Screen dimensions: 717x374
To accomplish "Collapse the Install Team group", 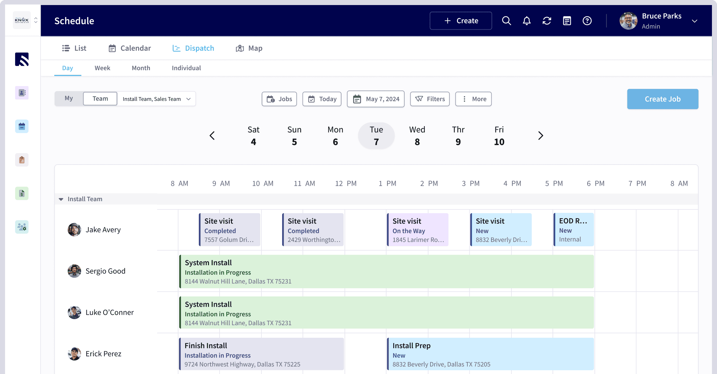I will click(x=61, y=199).
